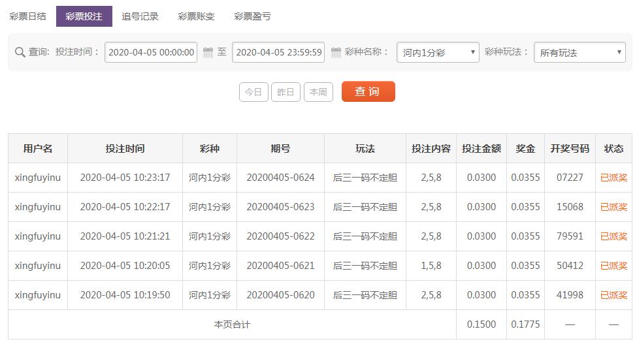Click the orange 查询 button
Screen dimensions: 637x346
pos(368,91)
